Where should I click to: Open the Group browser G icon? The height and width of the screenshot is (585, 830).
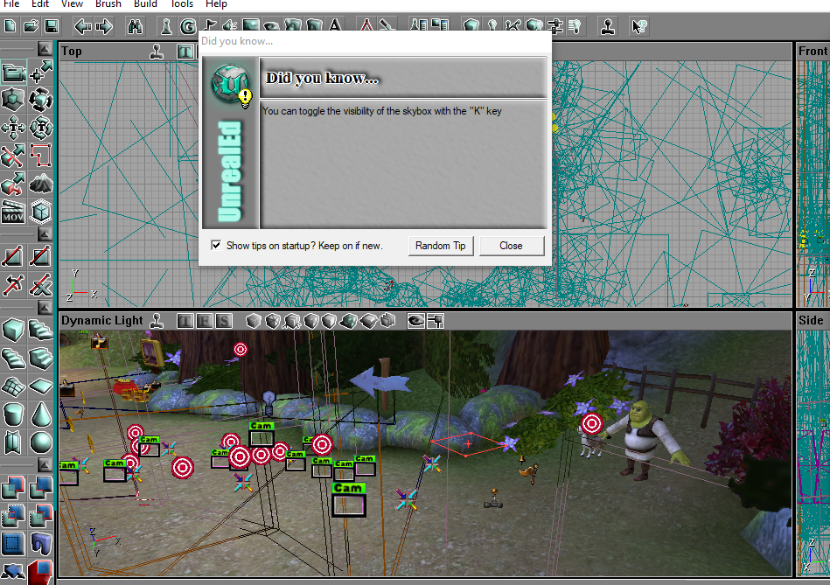pyautogui.click(x=187, y=26)
